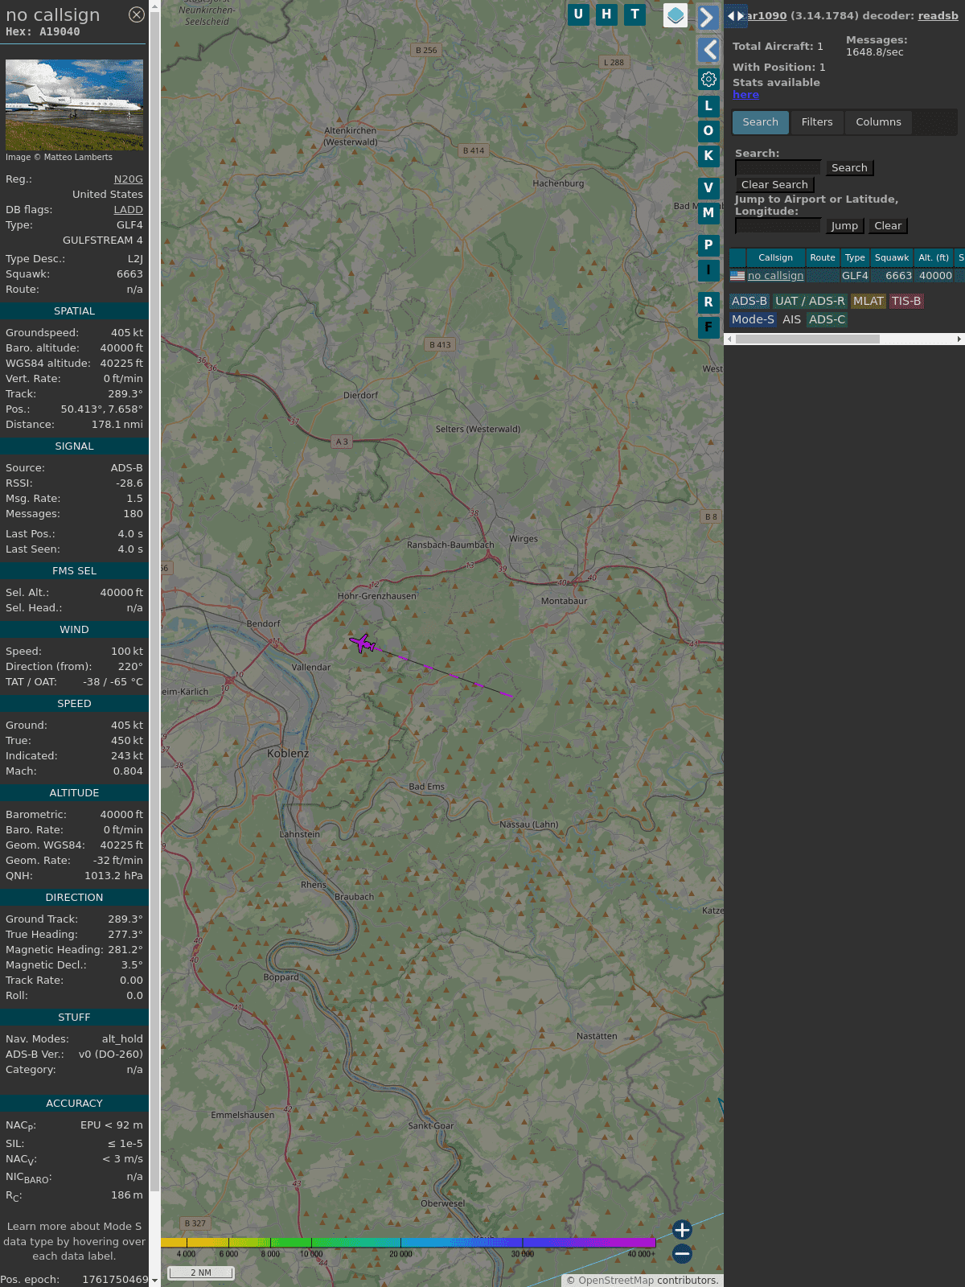Click the settings gear icon
Image resolution: width=965 pixels, height=1287 pixels.
708,79
